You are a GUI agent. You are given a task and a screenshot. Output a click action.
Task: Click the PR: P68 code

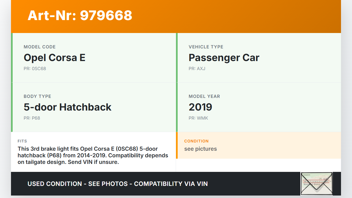32,118
